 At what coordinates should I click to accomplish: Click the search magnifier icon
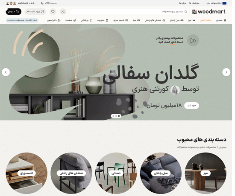(x=185, y=12)
